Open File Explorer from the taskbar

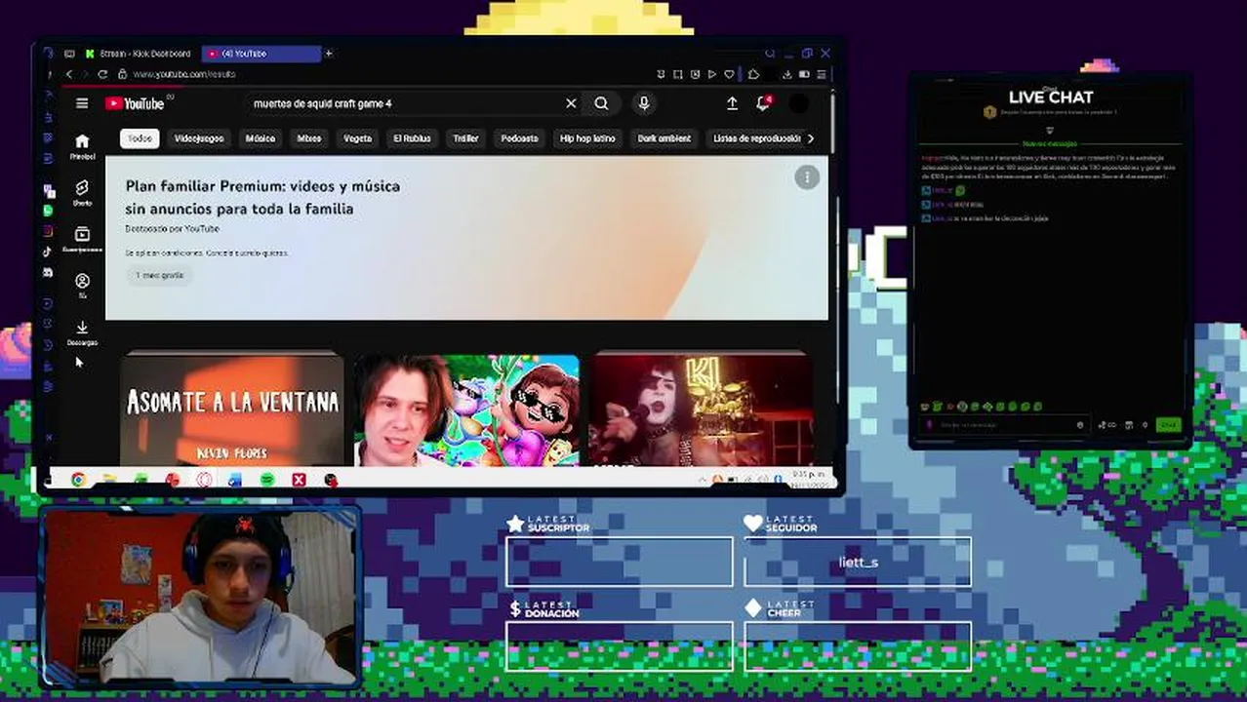tap(109, 480)
